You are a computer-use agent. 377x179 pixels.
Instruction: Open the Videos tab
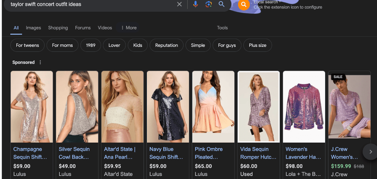coord(105,28)
